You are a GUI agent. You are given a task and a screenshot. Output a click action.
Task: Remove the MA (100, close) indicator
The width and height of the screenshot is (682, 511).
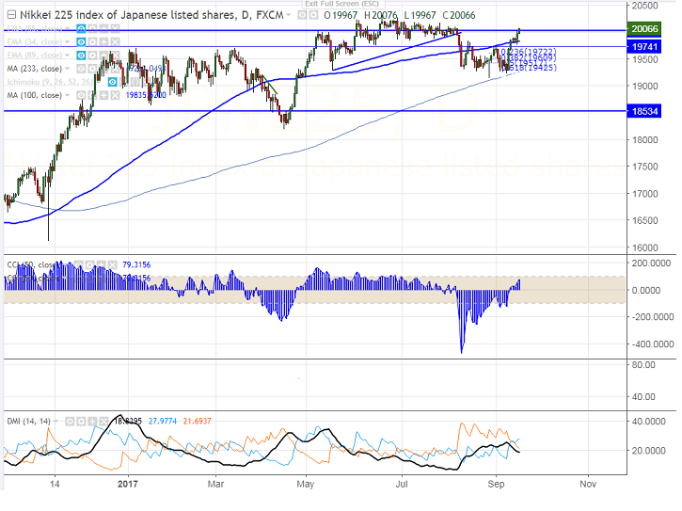(115, 95)
